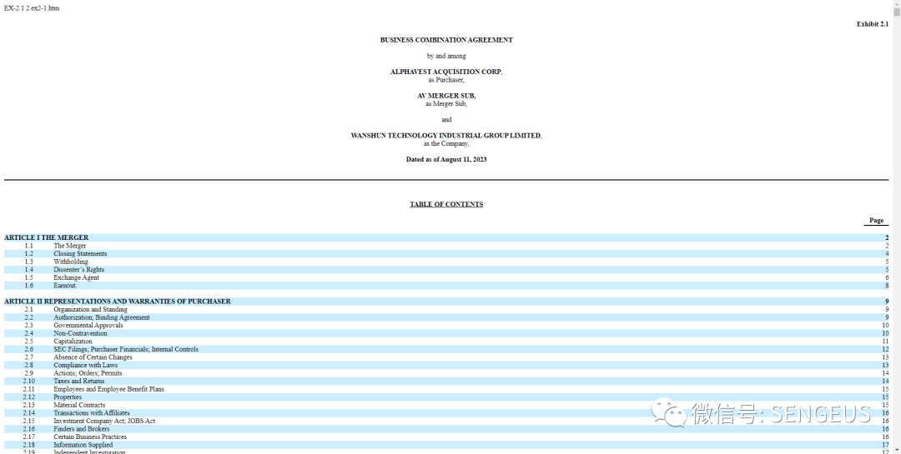The height and width of the screenshot is (454, 901).
Task: Click 'ALPHAVEST ACQUISITION CORP' party name
Action: (445, 72)
